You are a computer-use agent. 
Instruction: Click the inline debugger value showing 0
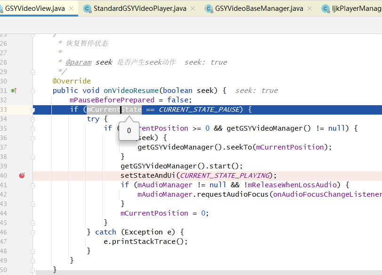pyautogui.click(x=129, y=130)
